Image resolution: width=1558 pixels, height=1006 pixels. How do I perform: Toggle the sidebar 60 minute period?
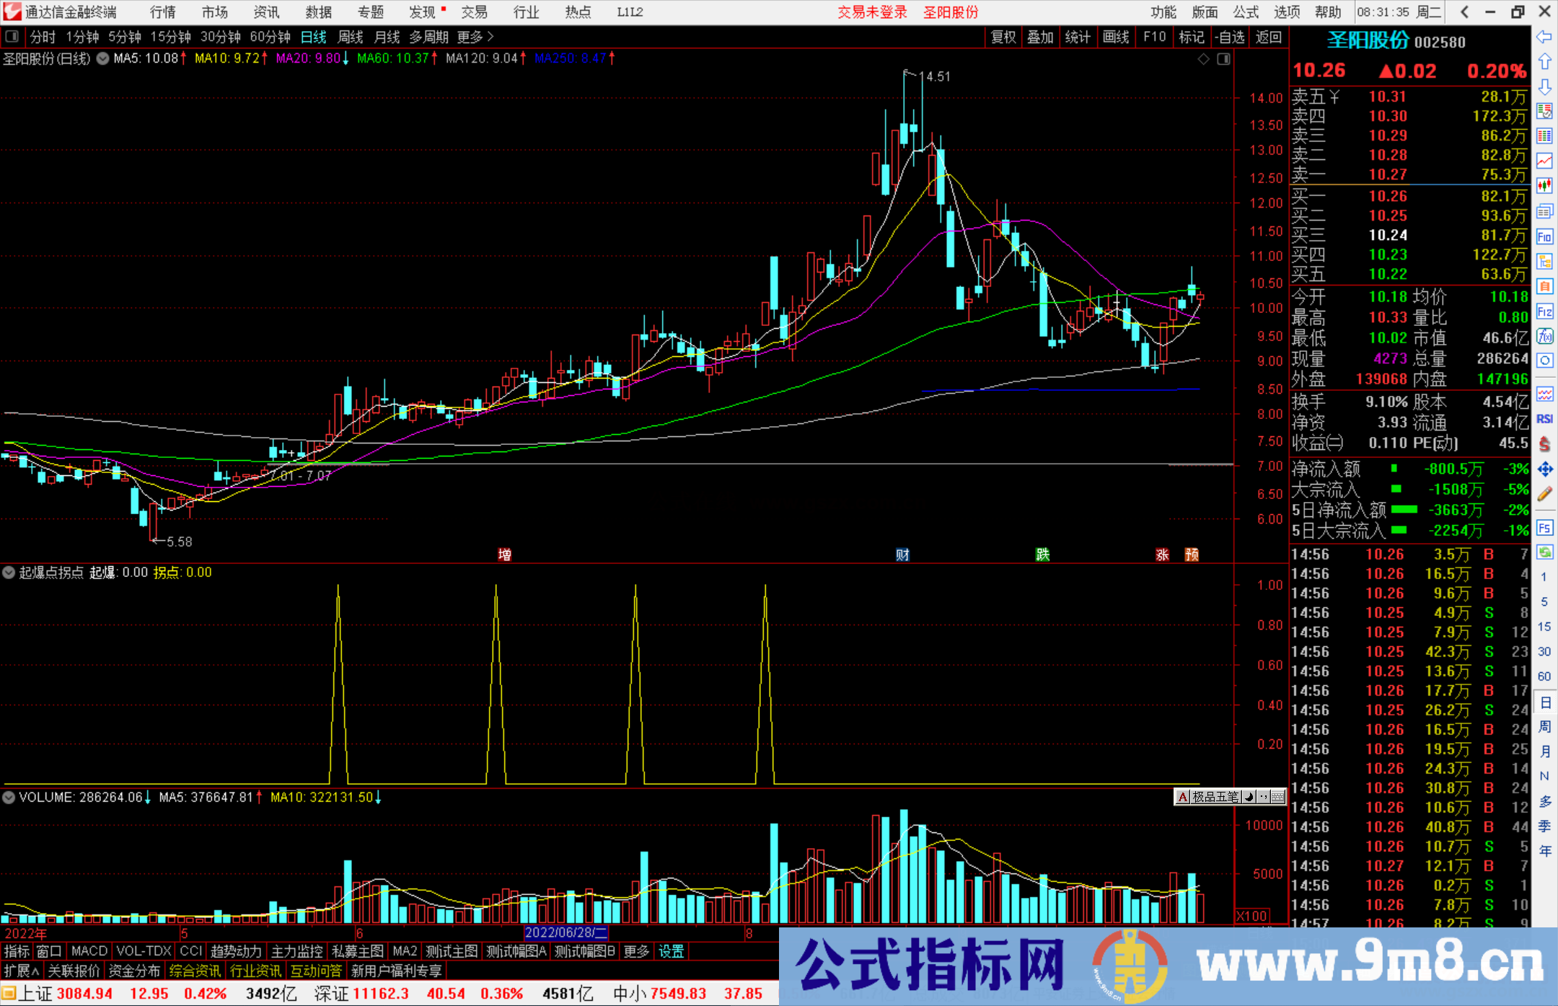click(x=1544, y=676)
